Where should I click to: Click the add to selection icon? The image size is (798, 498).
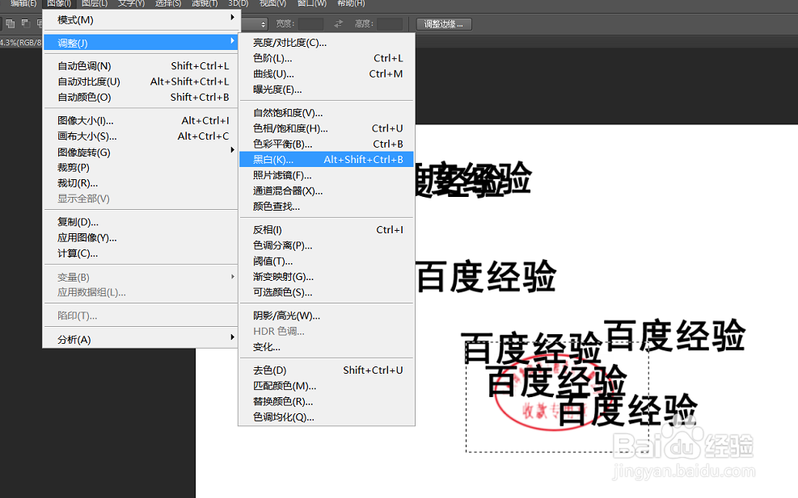(x=11, y=23)
